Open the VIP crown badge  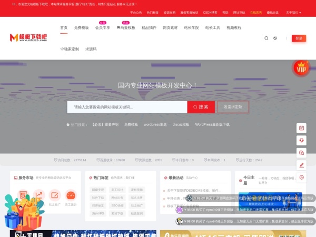301,68
